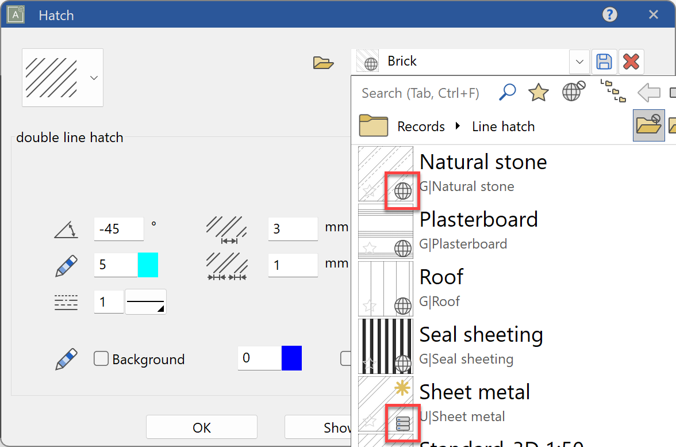Open the line type dropdown
The height and width of the screenshot is (447, 676).
[x=146, y=302]
